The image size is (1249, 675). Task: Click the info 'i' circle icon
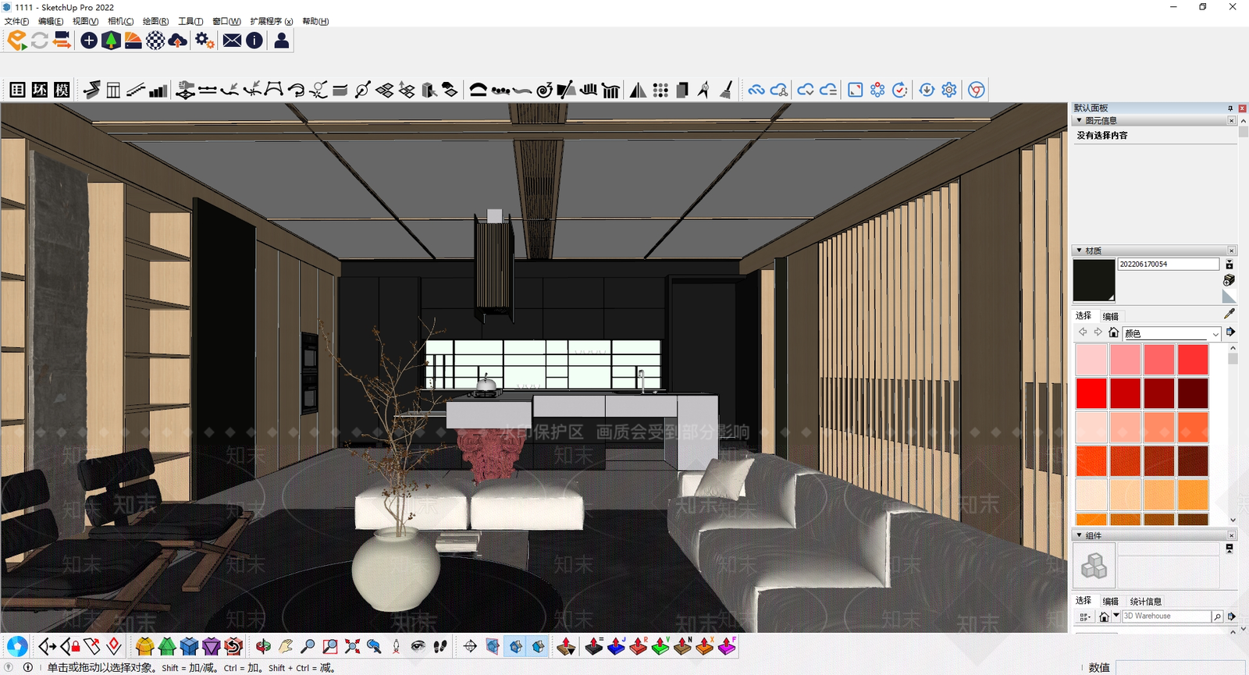point(254,40)
